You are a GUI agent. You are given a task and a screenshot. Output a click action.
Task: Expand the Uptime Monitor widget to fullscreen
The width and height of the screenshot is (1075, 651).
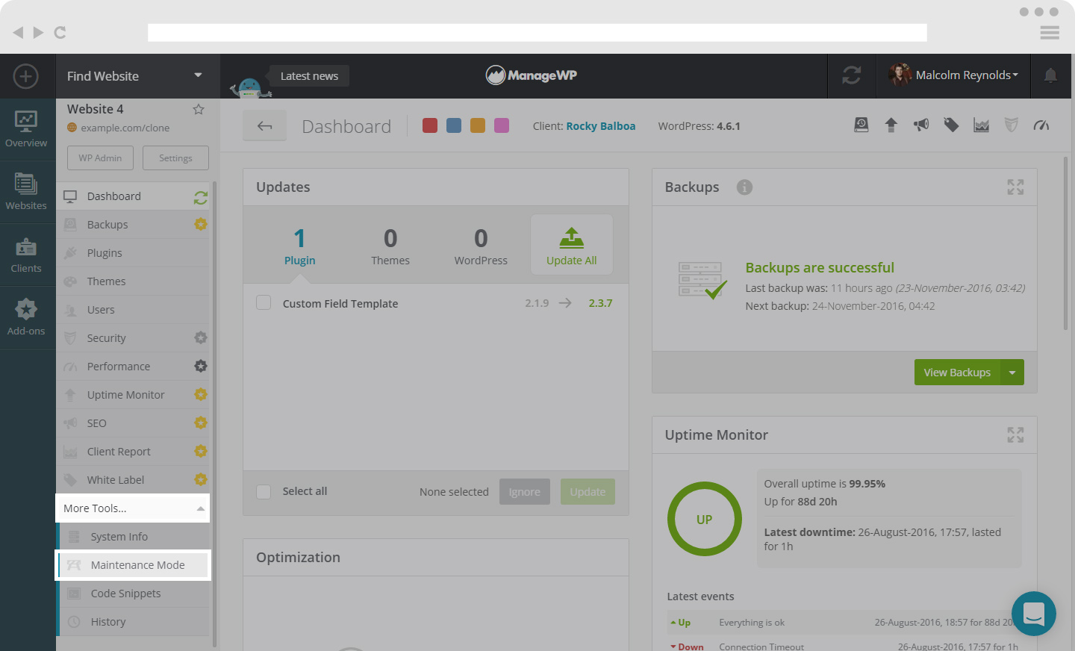point(1015,434)
